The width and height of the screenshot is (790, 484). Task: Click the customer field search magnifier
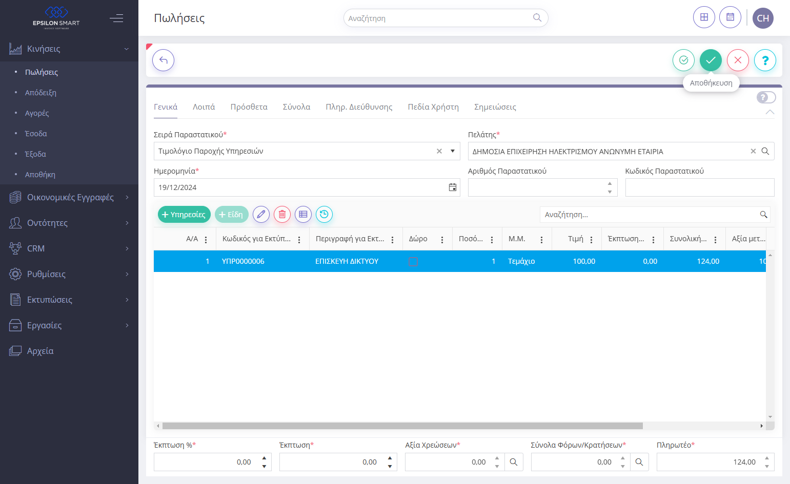click(x=765, y=151)
